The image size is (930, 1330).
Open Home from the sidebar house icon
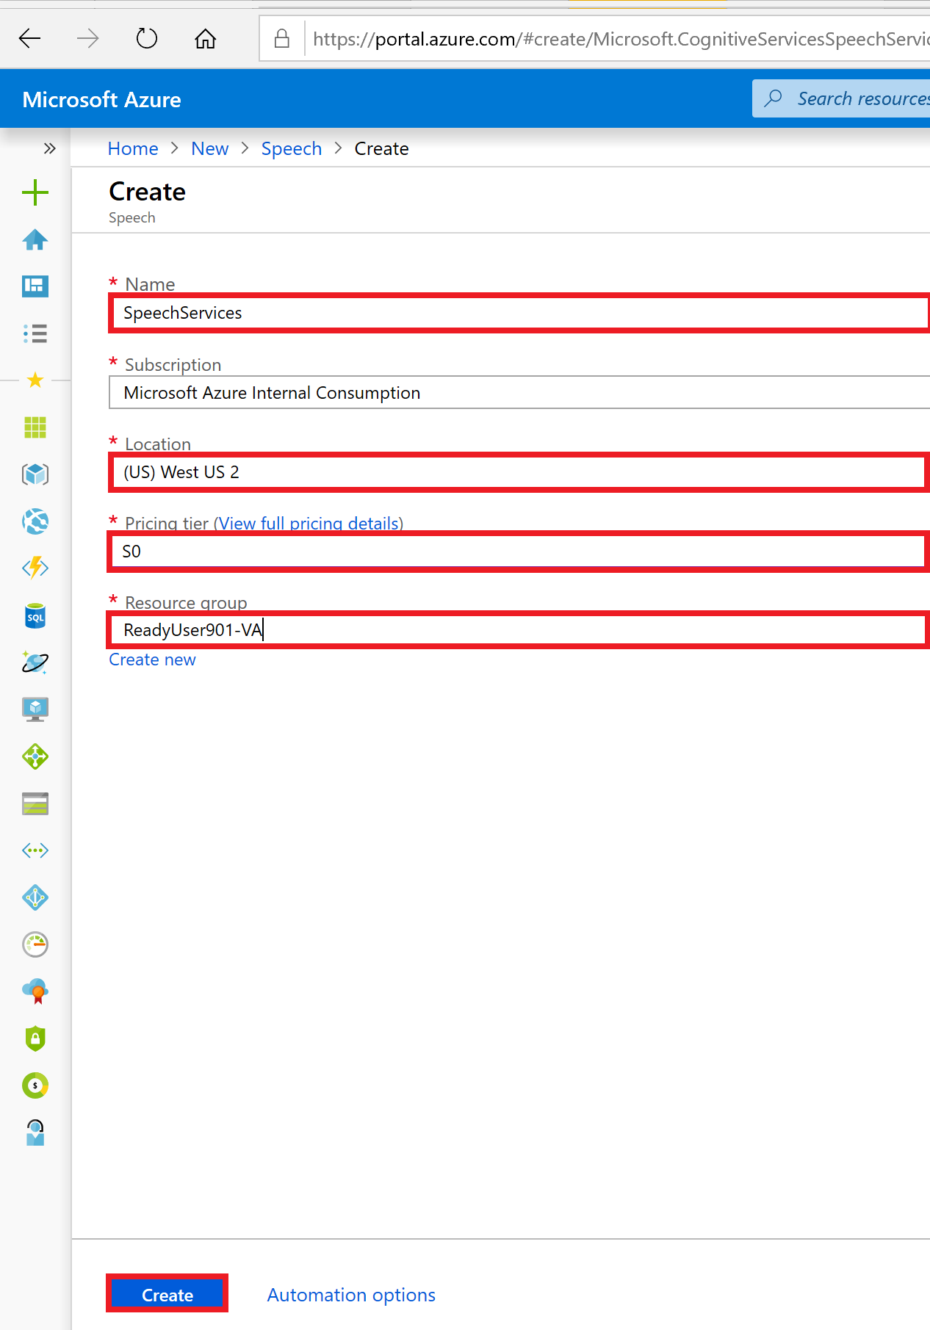pyautogui.click(x=35, y=239)
